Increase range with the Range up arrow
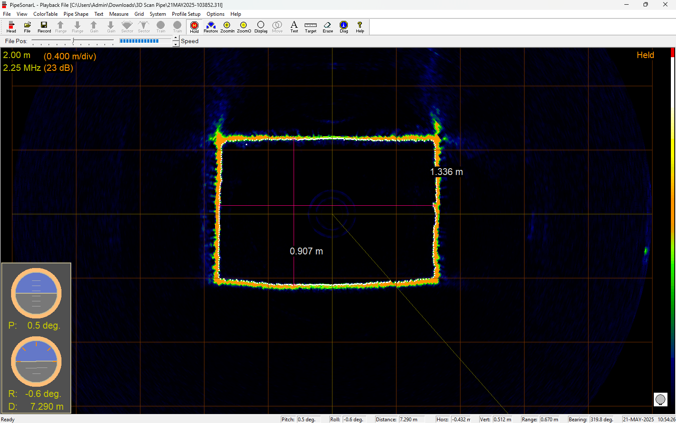 click(x=61, y=27)
